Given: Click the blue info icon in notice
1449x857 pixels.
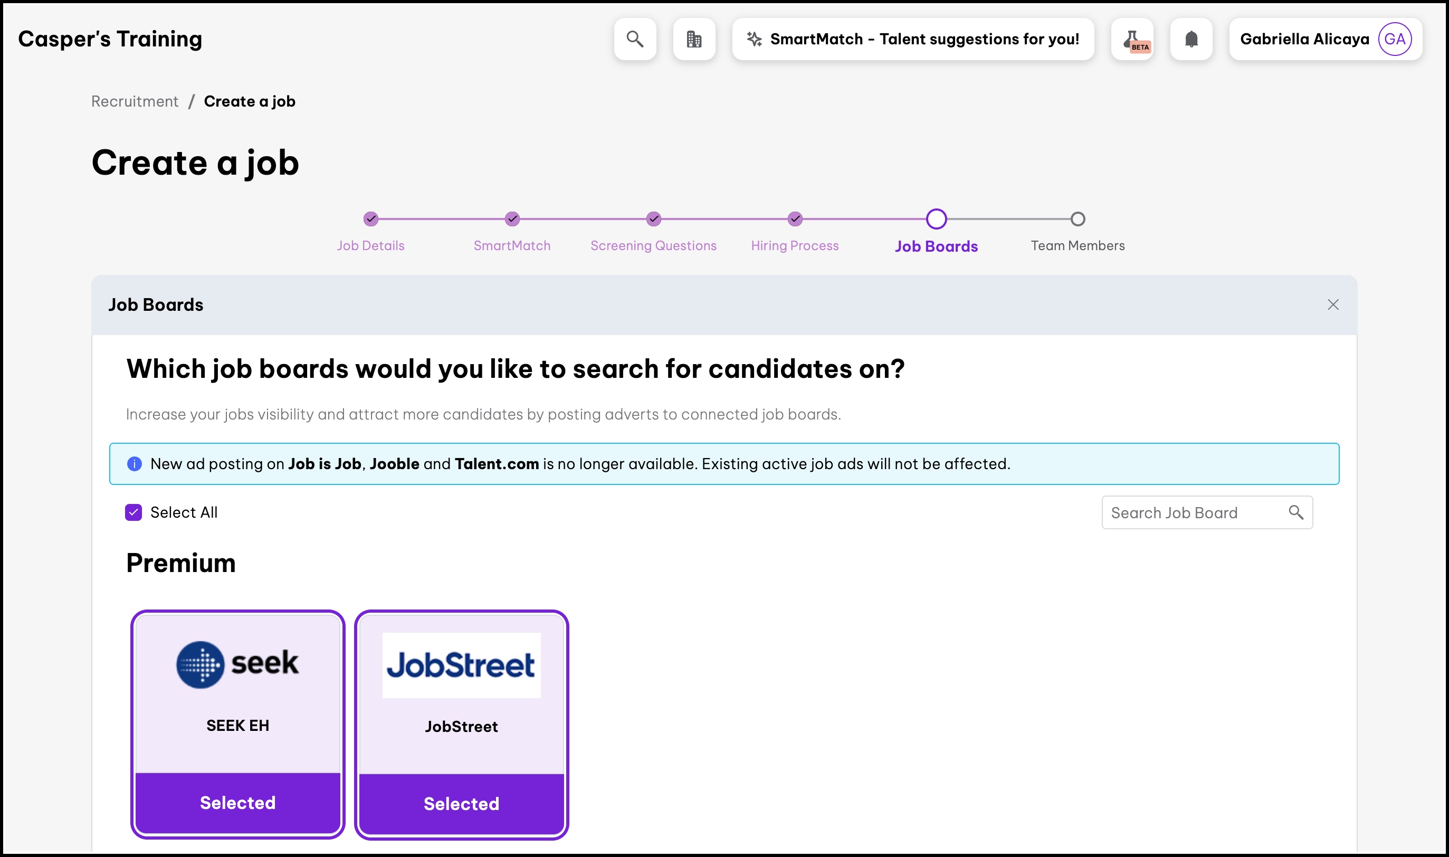Looking at the screenshot, I should point(135,464).
